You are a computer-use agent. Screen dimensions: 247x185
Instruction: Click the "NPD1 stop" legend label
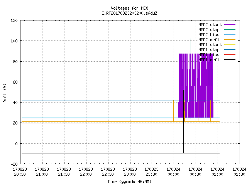[209, 50]
